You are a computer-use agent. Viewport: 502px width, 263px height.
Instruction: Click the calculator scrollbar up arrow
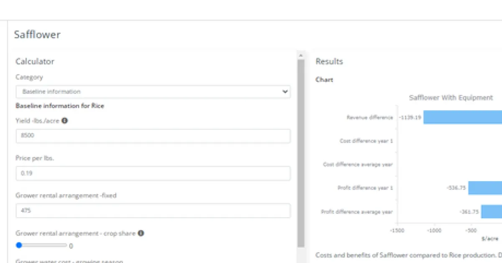(x=300, y=55)
